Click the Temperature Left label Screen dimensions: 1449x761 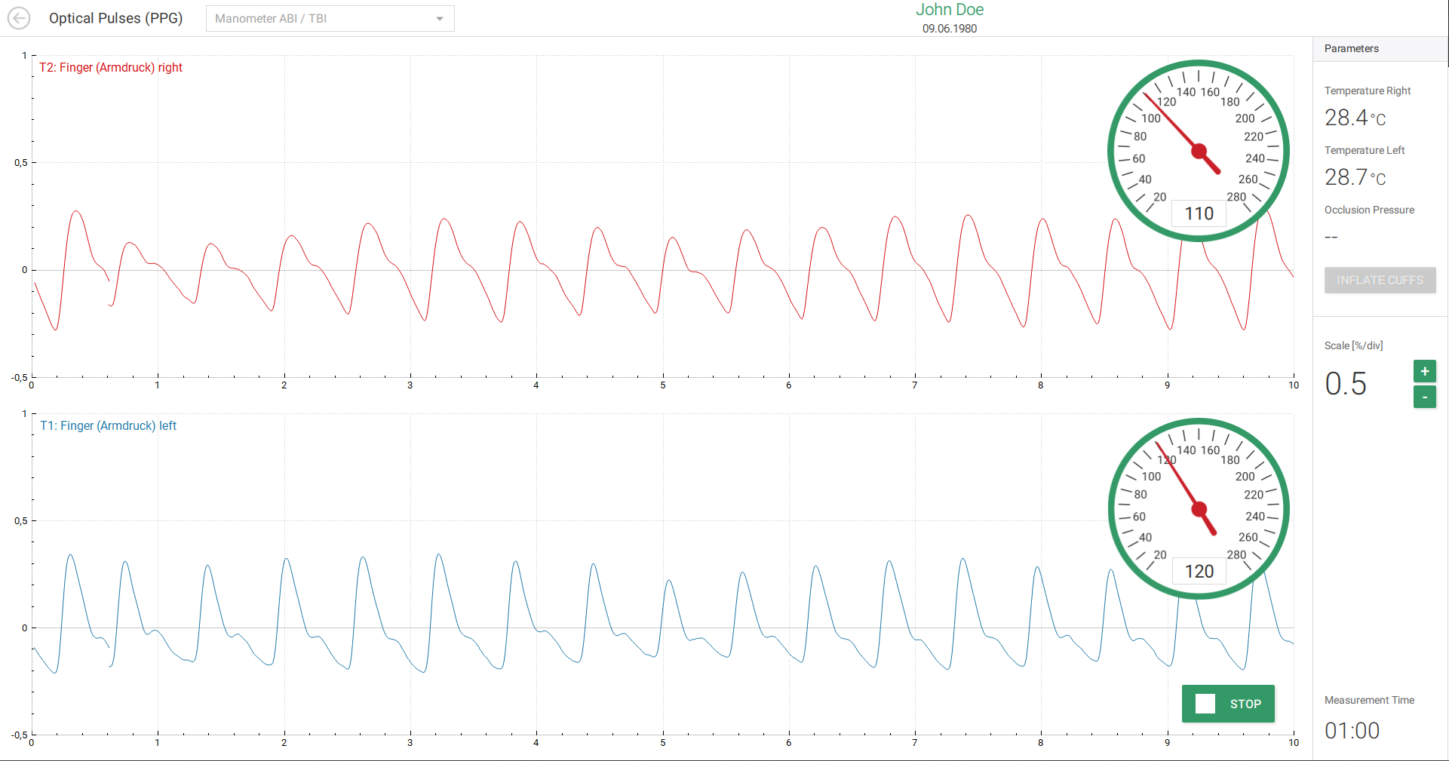coord(1365,150)
